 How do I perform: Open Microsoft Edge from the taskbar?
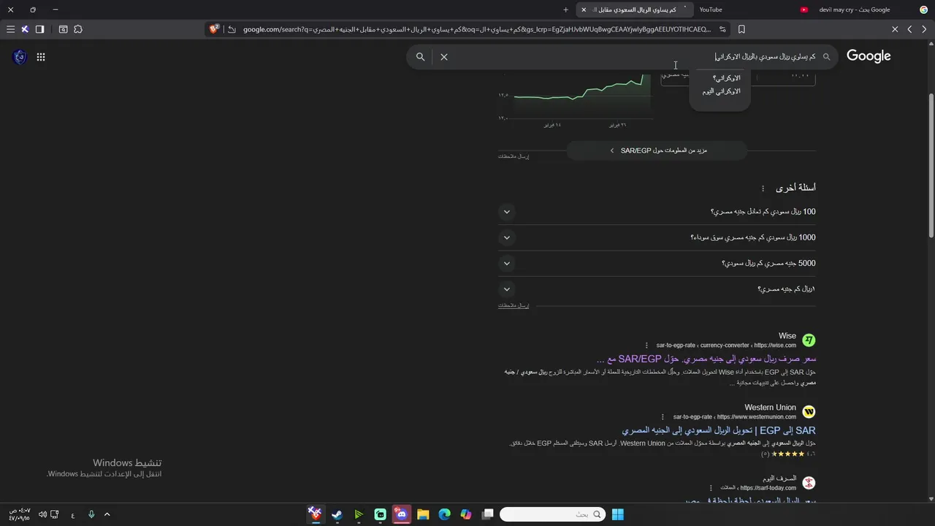click(x=444, y=514)
